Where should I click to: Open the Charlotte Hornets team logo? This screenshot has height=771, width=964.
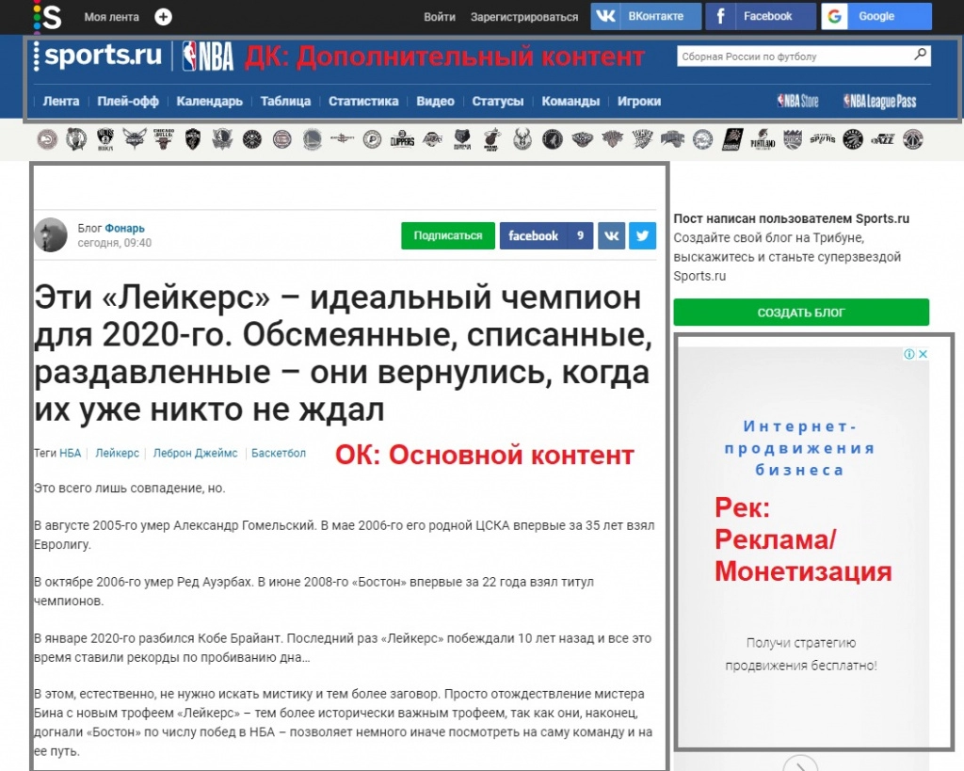point(135,139)
